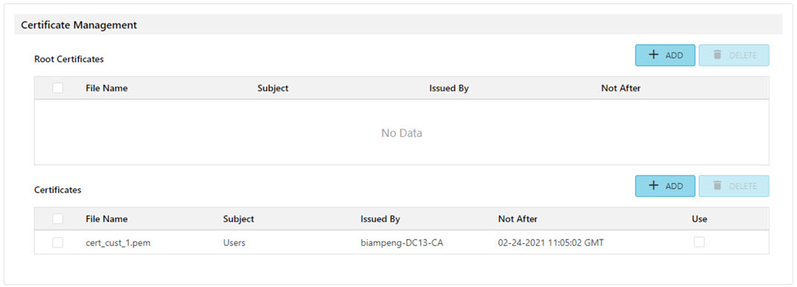Click DELETE button in Certificates section
The width and height of the screenshot is (797, 287).
[x=734, y=186]
